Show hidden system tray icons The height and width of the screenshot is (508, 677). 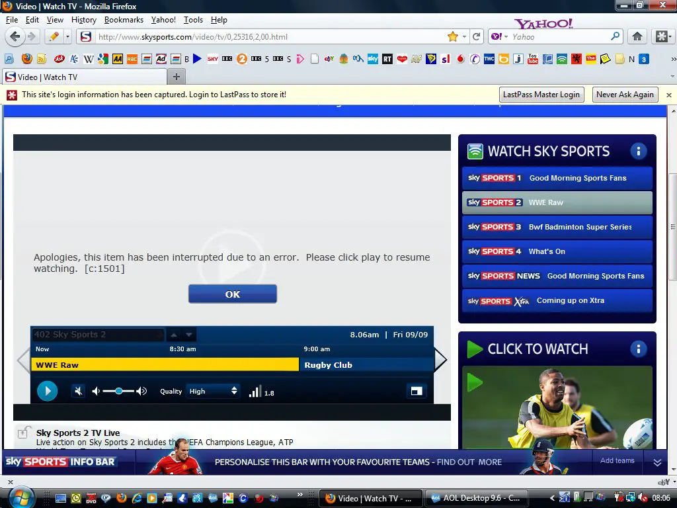552,498
